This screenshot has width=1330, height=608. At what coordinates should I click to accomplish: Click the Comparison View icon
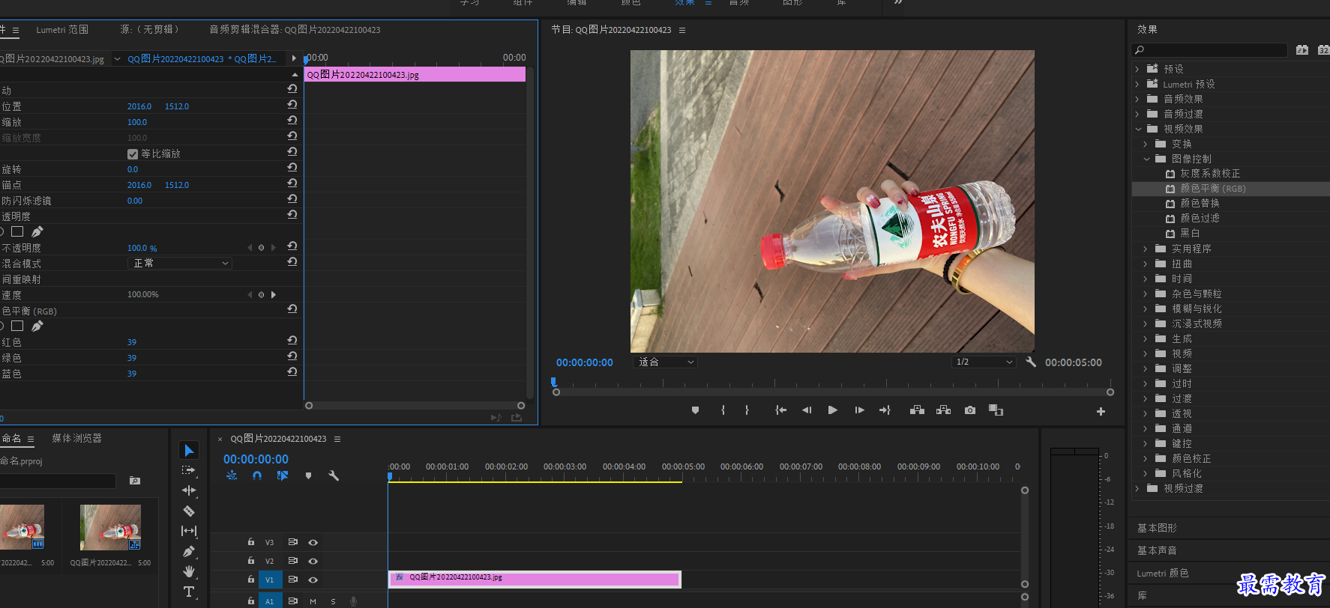click(996, 410)
